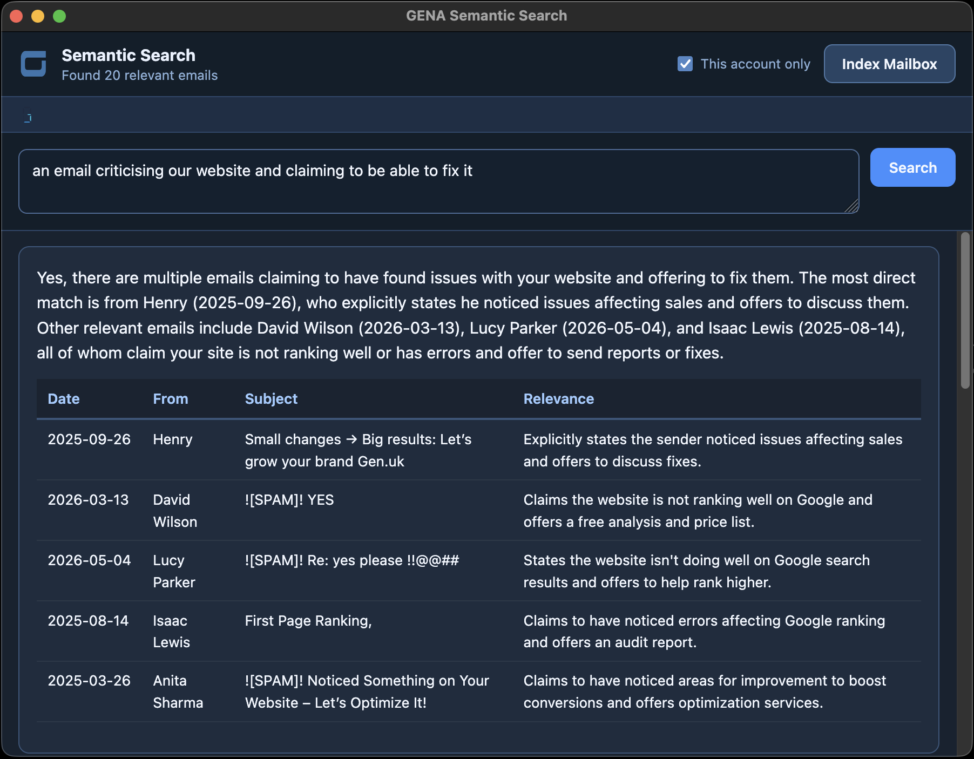Select the sender Lucy Parker cell
This screenshot has width=974, height=759.
[174, 571]
